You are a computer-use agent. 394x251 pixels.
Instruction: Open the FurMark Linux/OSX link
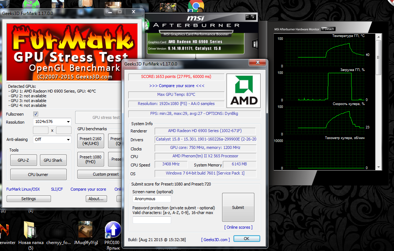pyautogui.click(x=23, y=189)
